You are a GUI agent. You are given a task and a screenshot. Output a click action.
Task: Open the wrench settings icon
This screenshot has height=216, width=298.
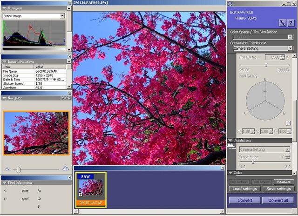pyautogui.click(x=283, y=23)
